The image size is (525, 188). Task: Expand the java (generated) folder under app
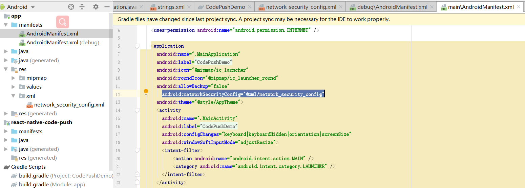(6, 61)
